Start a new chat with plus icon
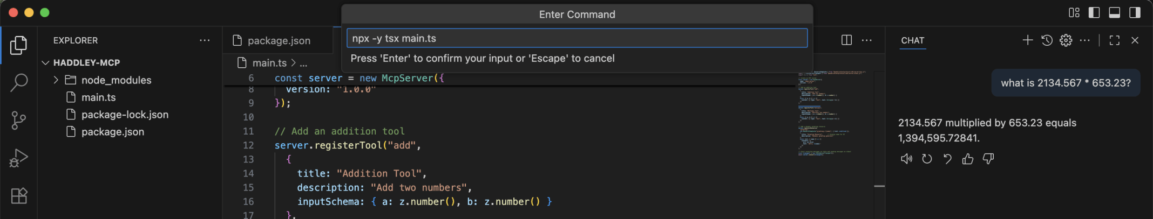Image resolution: width=1153 pixels, height=219 pixels. 1027,40
